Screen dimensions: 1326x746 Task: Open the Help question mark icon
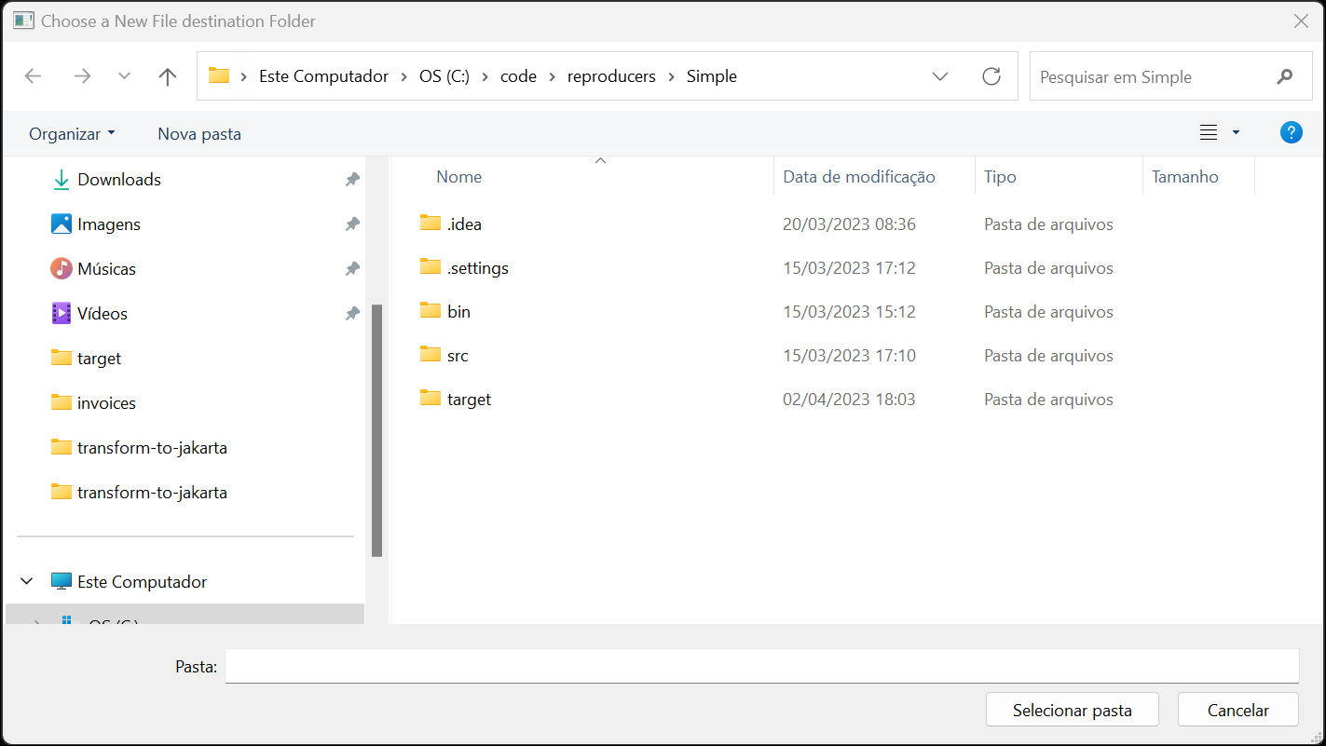[x=1291, y=132]
